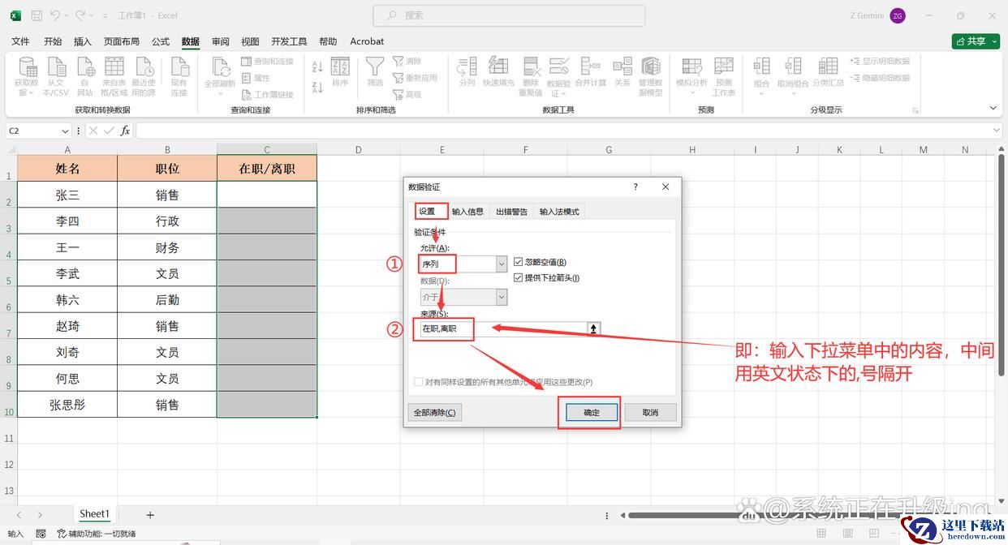The image size is (1008, 545).
Task: Check the 对有同样设置的所有其他单元格应用 checkbox
Action: click(419, 382)
